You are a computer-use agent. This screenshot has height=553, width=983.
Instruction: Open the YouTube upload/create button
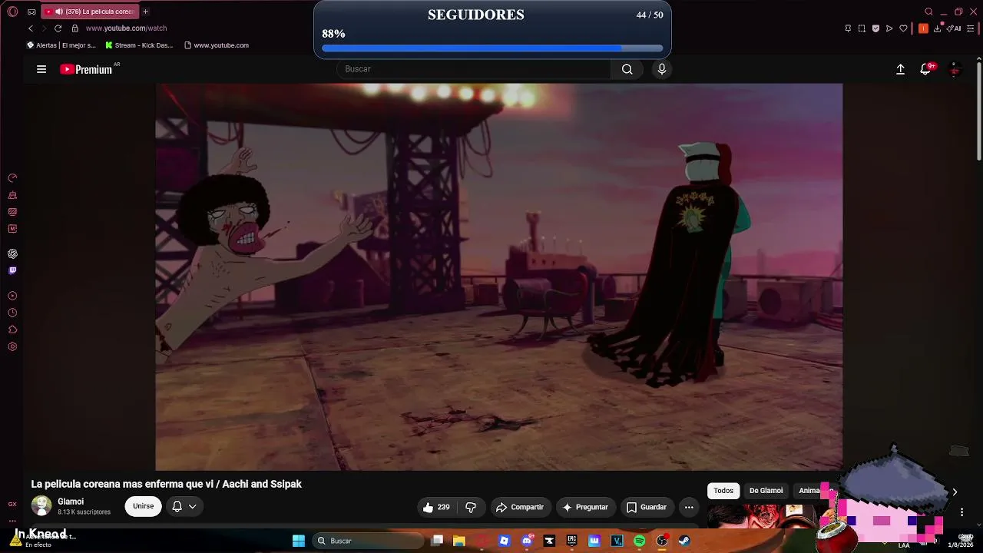click(900, 69)
